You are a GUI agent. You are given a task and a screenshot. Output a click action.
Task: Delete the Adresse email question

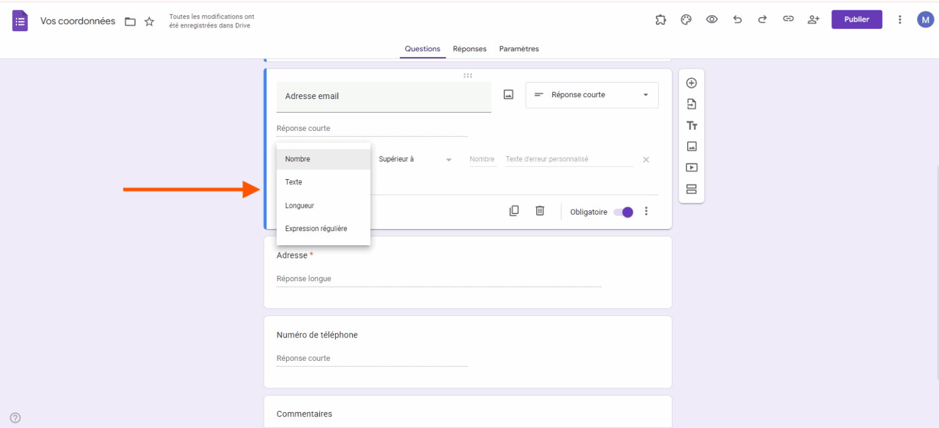click(x=539, y=210)
